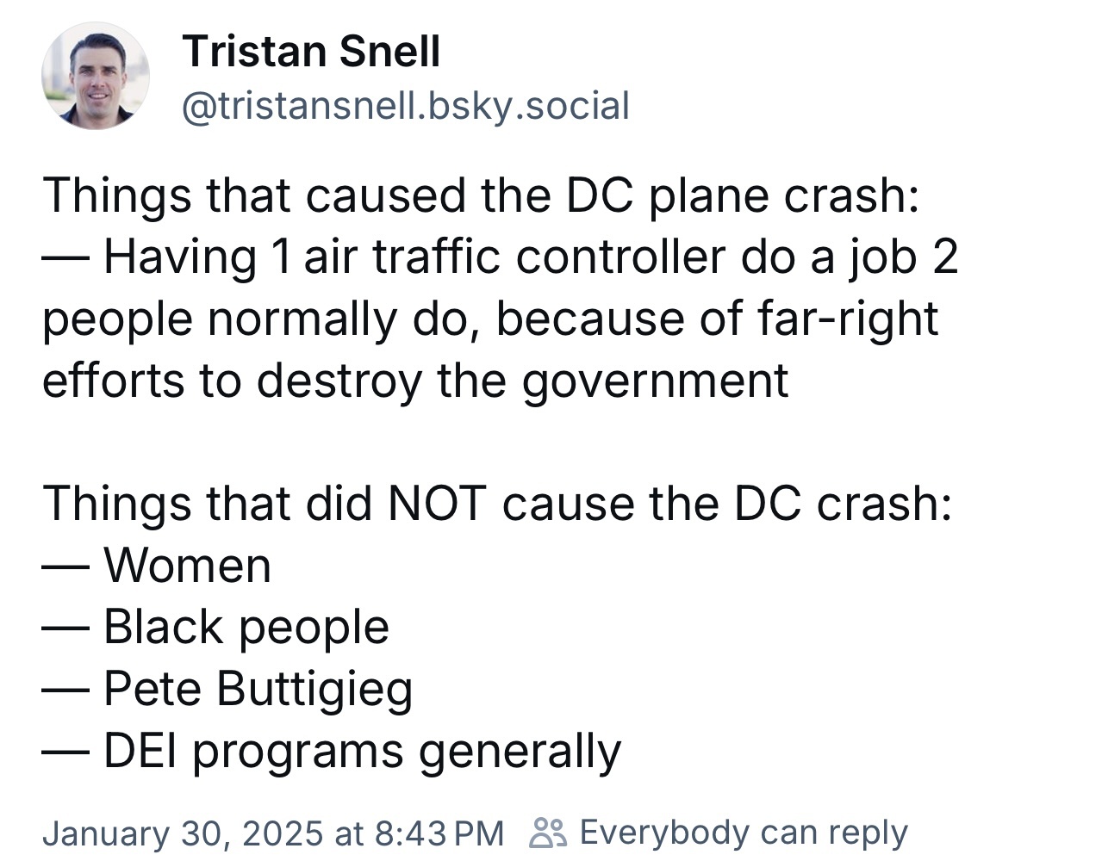Viewport: 1102px width, 867px height.
Task: Click the people icon beside reply settings
Action: 549,833
